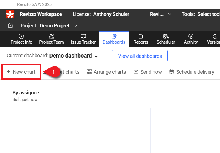Add a New chart
The image size is (220, 153).
click(x=21, y=72)
